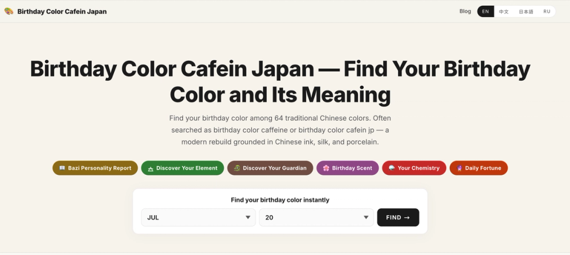Screen dimensions: 570x255
Task: Click the paragraph about 64 traditional Chinese colors
Action: (x=280, y=130)
